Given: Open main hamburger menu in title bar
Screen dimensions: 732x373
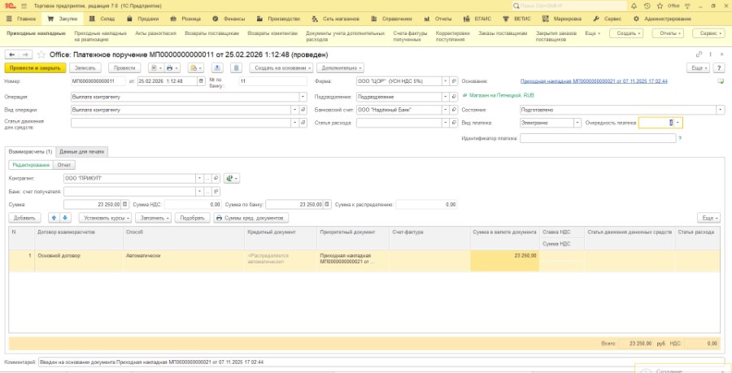Looking at the screenshot, I should click(x=24, y=6).
